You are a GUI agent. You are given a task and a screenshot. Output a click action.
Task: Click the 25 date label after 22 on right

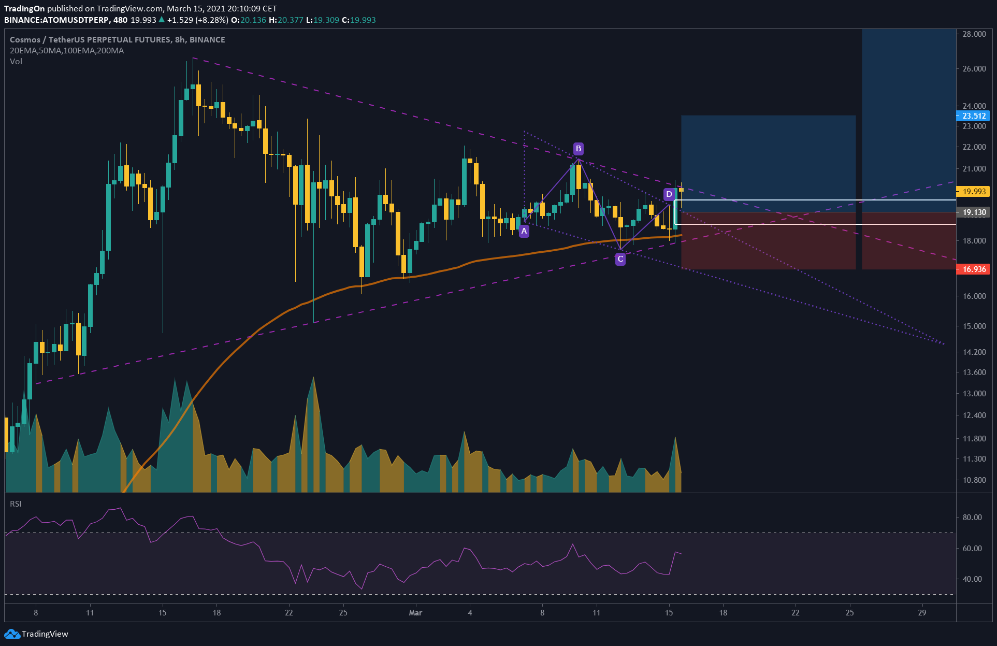(x=849, y=613)
